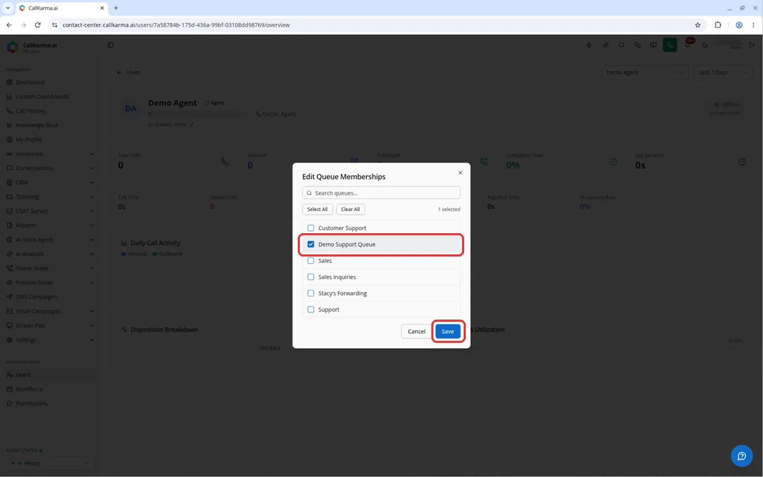
Task: Open the notifications bell icon
Action: 688,45
